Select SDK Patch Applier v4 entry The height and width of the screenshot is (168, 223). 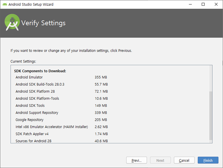[x=32, y=134]
